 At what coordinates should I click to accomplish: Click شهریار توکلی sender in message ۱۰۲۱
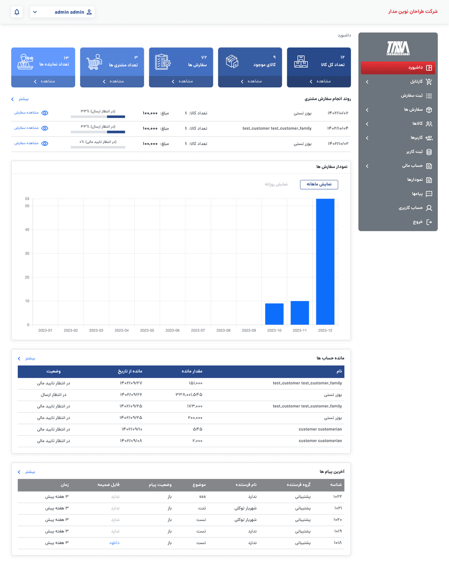point(245,508)
